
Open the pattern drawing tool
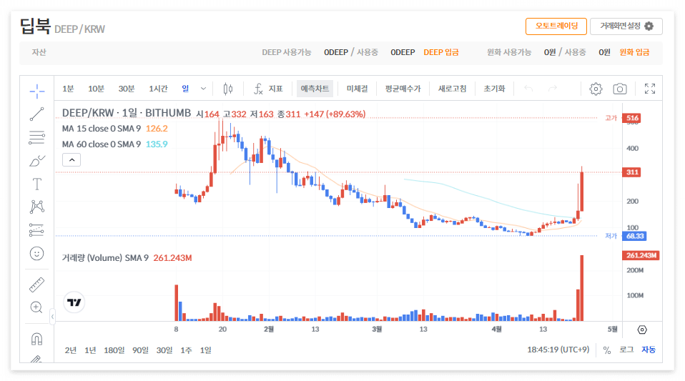(37, 207)
